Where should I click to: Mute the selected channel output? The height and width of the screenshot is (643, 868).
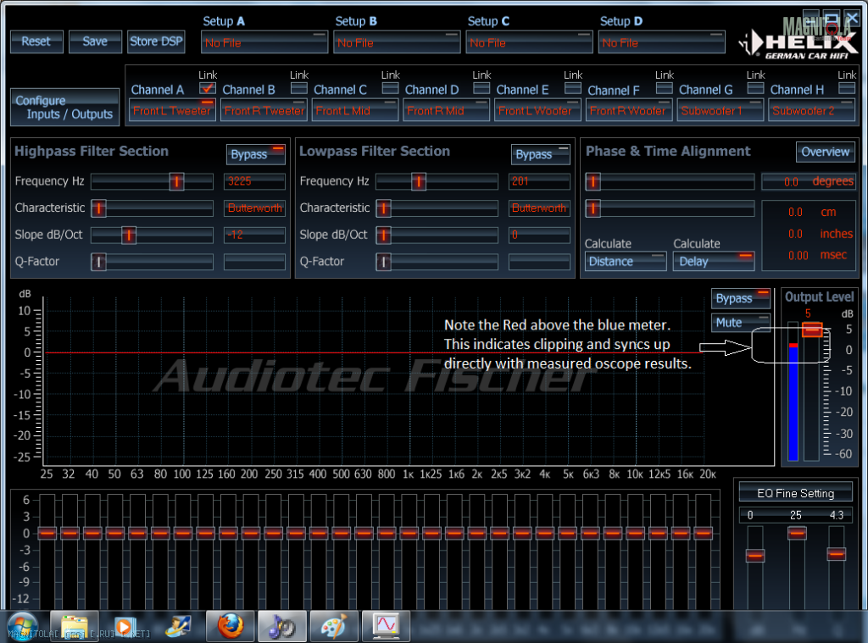point(741,323)
